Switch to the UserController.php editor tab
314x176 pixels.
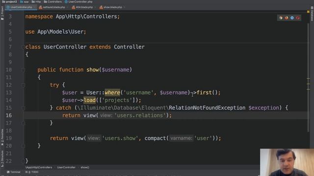tap(21, 7)
